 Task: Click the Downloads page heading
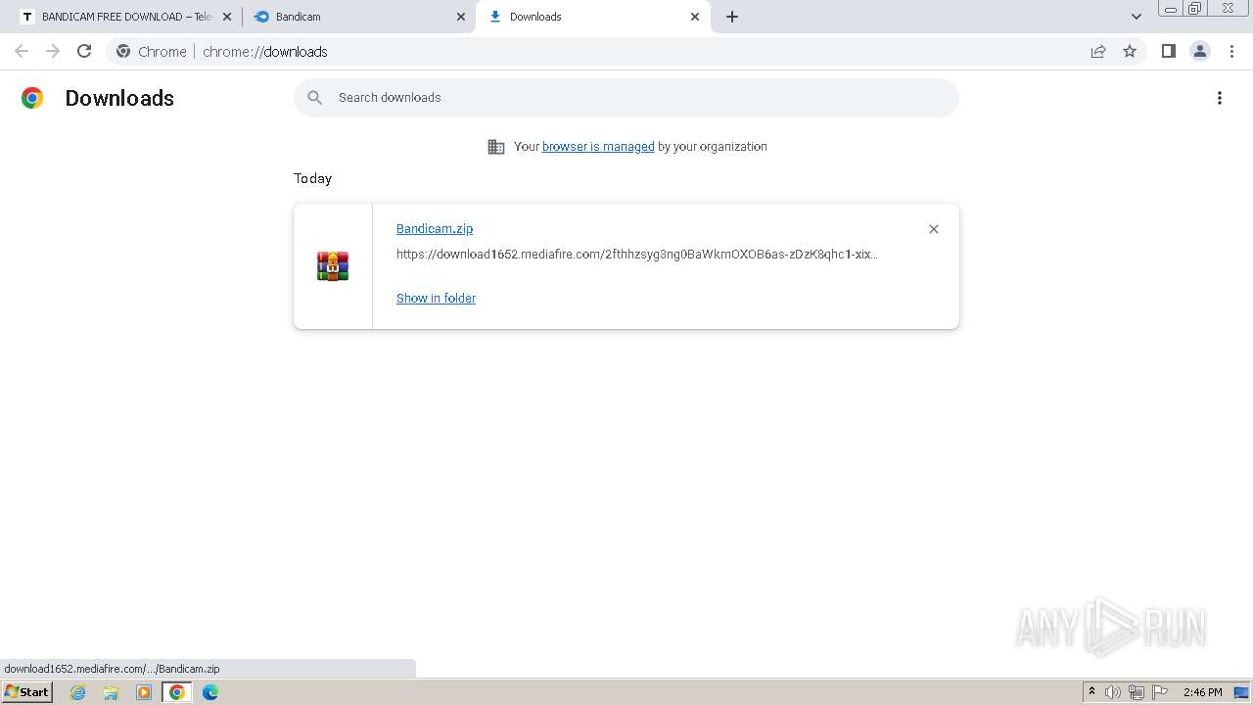coord(119,98)
